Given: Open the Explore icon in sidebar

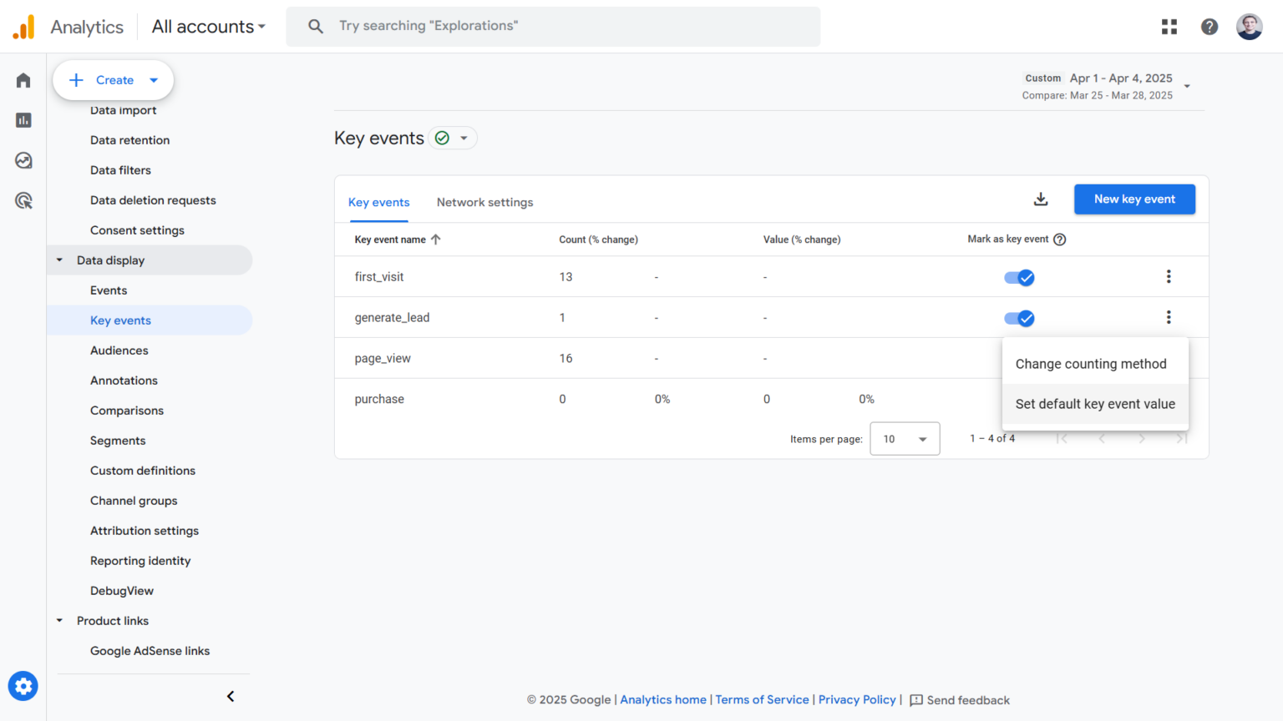Looking at the screenshot, I should (x=23, y=159).
